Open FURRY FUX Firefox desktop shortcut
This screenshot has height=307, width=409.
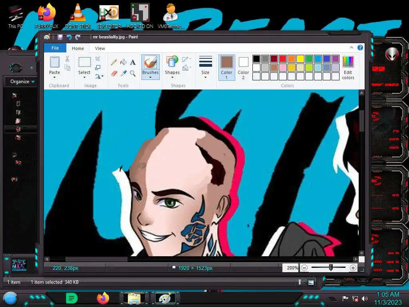point(47,16)
